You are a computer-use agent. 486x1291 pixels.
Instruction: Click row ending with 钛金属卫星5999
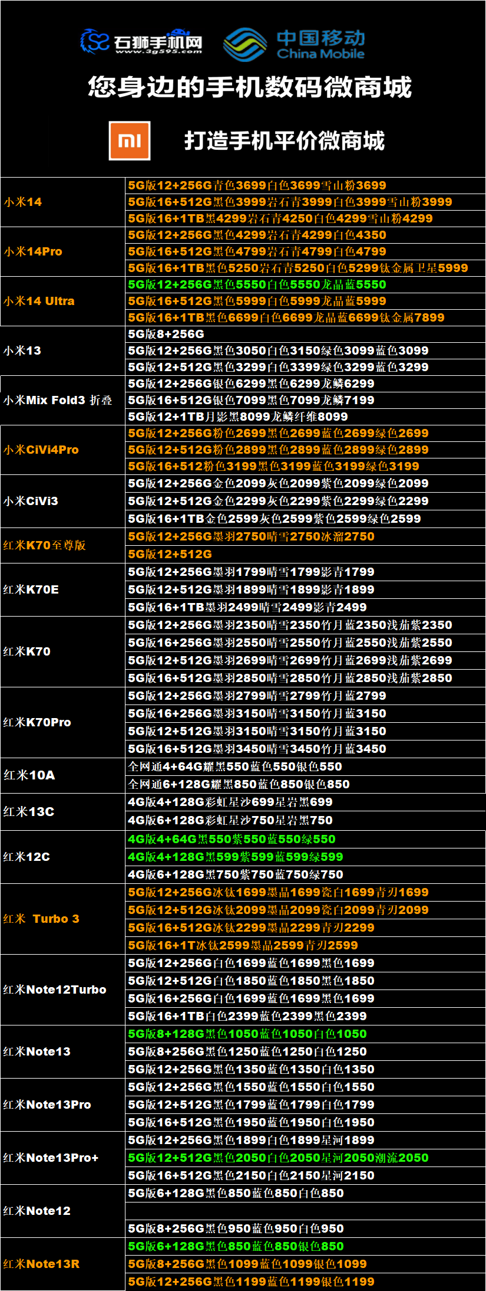305,268
